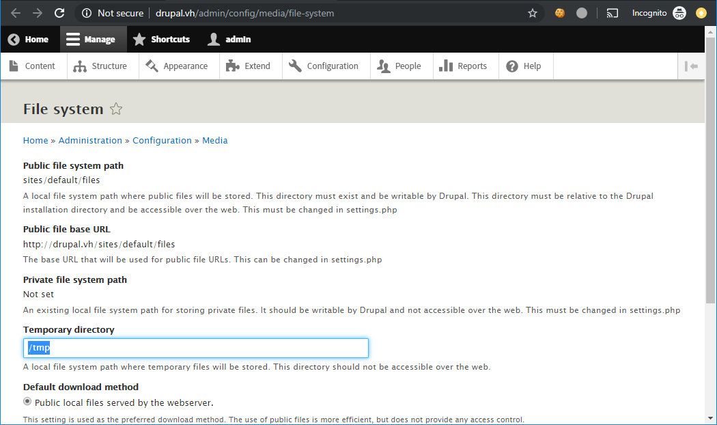Viewport: 717px width, 425px height.
Task: Open the Reports admin menu
Action: point(466,66)
